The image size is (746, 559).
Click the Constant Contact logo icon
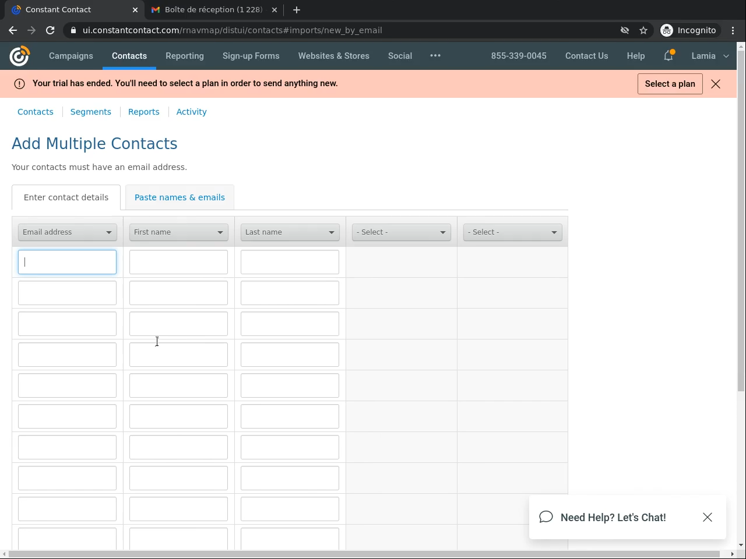pyautogui.click(x=19, y=56)
